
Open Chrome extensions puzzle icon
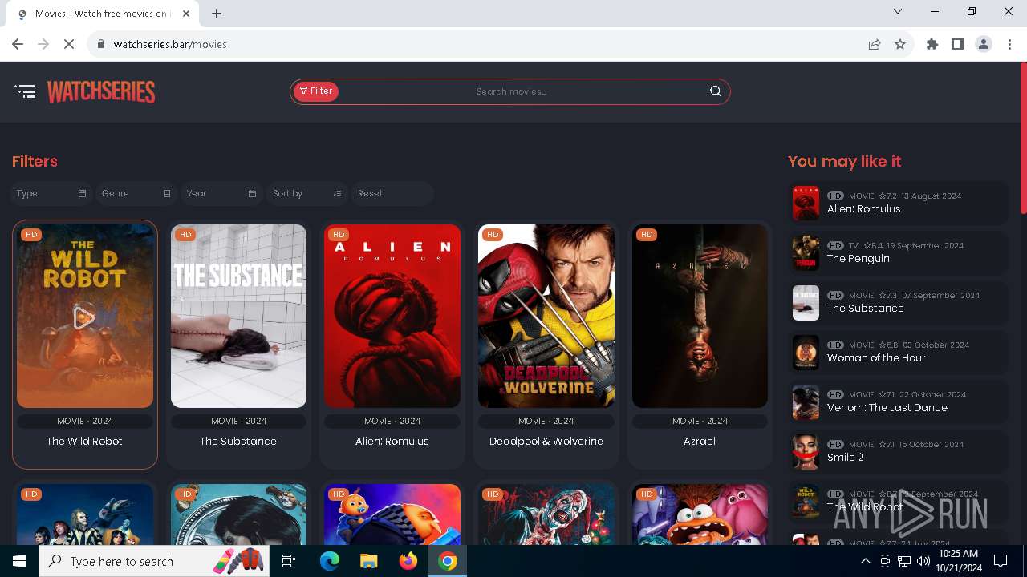[932, 44]
